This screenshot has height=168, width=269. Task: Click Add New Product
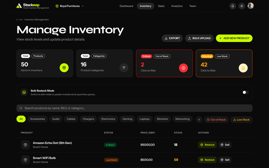click(x=234, y=38)
